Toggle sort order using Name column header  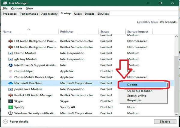point(7,31)
